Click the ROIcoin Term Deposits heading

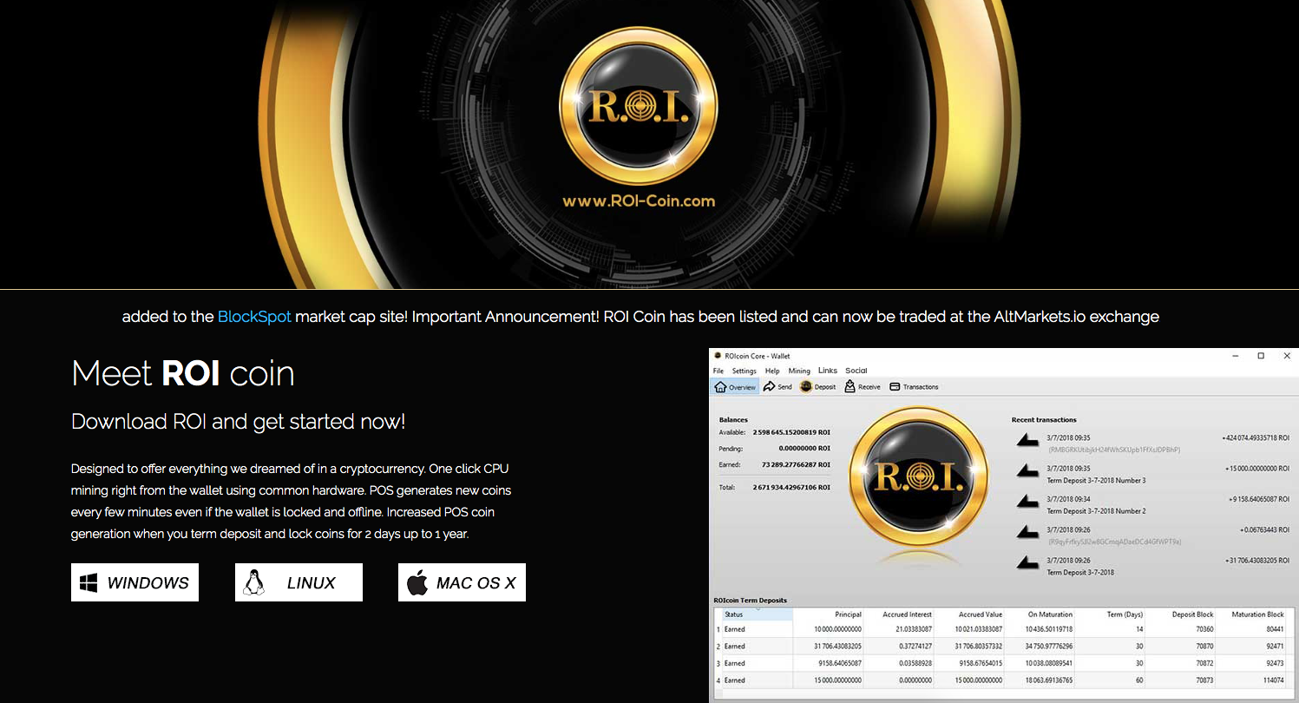click(750, 601)
